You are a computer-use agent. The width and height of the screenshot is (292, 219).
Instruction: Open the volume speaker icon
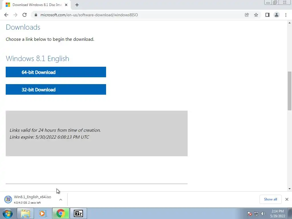263,213
